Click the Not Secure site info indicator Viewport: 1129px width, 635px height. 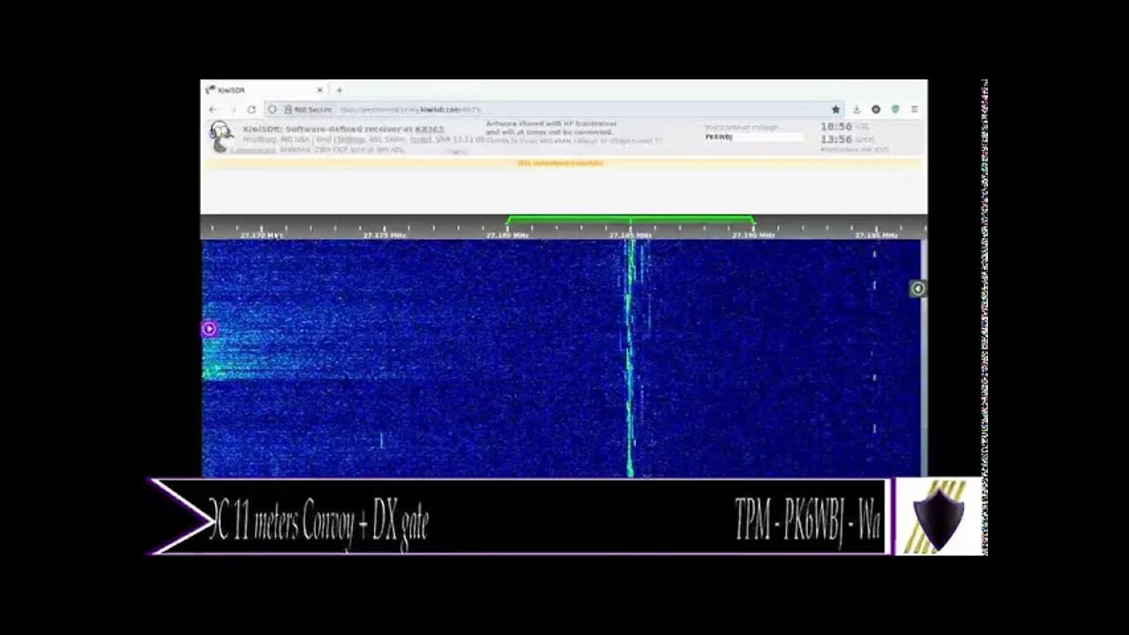click(x=308, y=109)
